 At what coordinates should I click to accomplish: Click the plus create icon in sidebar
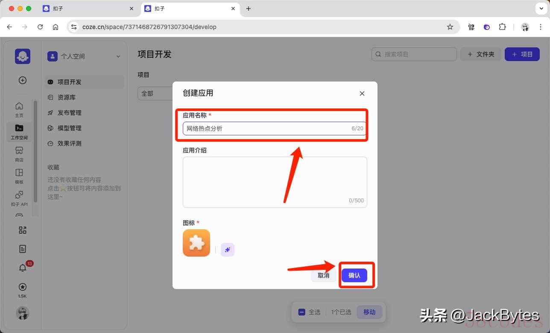[23, 80]
